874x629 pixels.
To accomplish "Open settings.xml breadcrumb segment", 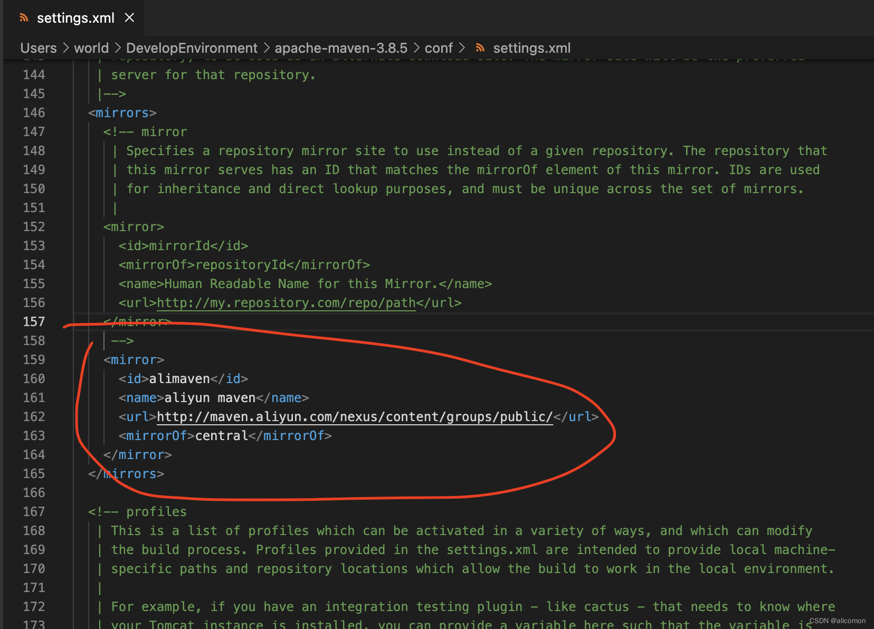I will coord(532,48).
